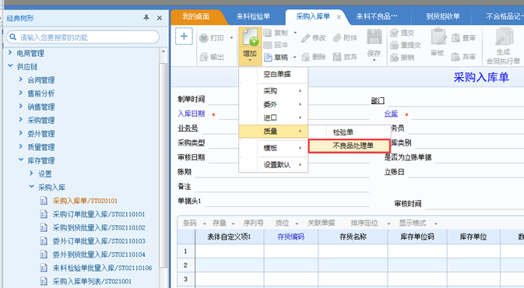Collapse the 供应链 tree node
The width and height of the screenshot is (524, 288).
coord(10,66)
